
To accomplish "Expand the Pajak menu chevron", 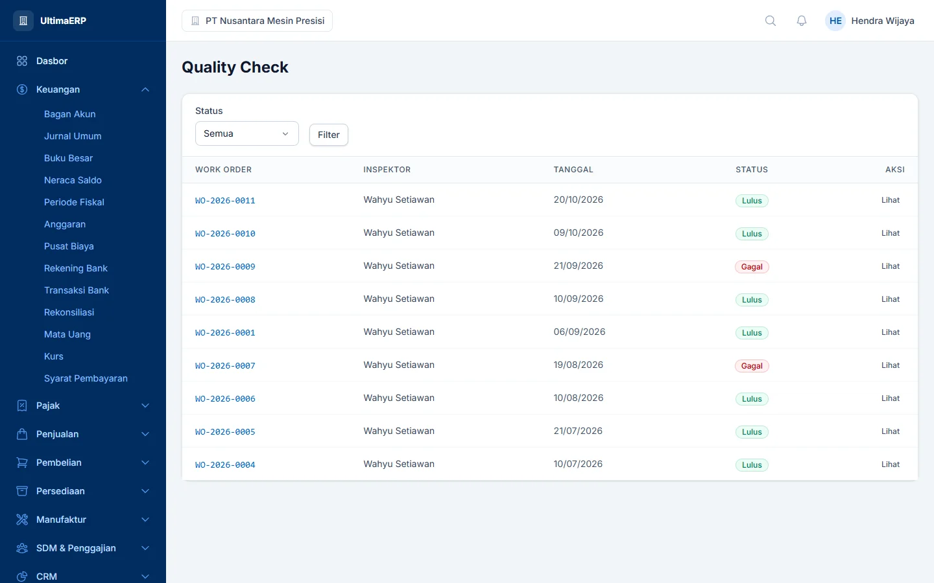I will click(145, 406).
